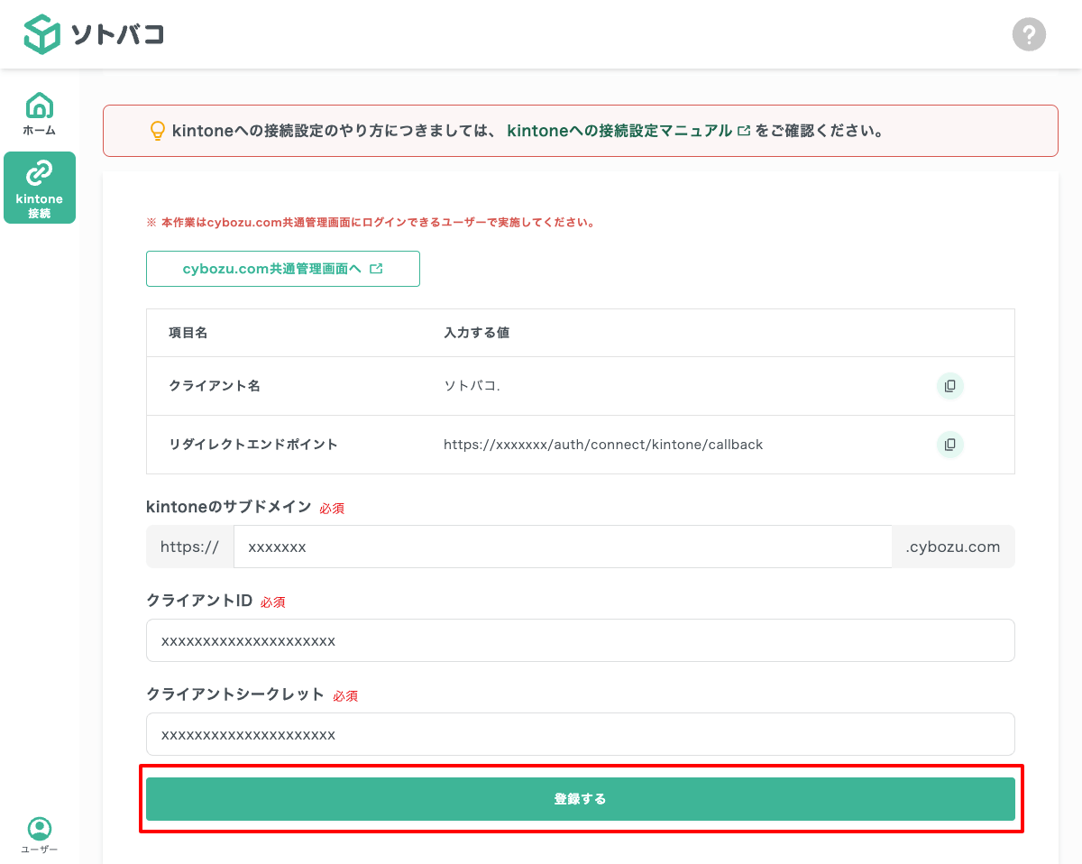This screenshot has height=864, width=1082.
Task: Click the クライアントID input field
Action: pos(580,640)
